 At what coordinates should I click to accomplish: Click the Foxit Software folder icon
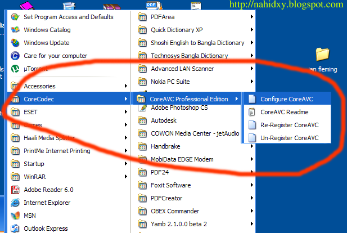[142, 185]
